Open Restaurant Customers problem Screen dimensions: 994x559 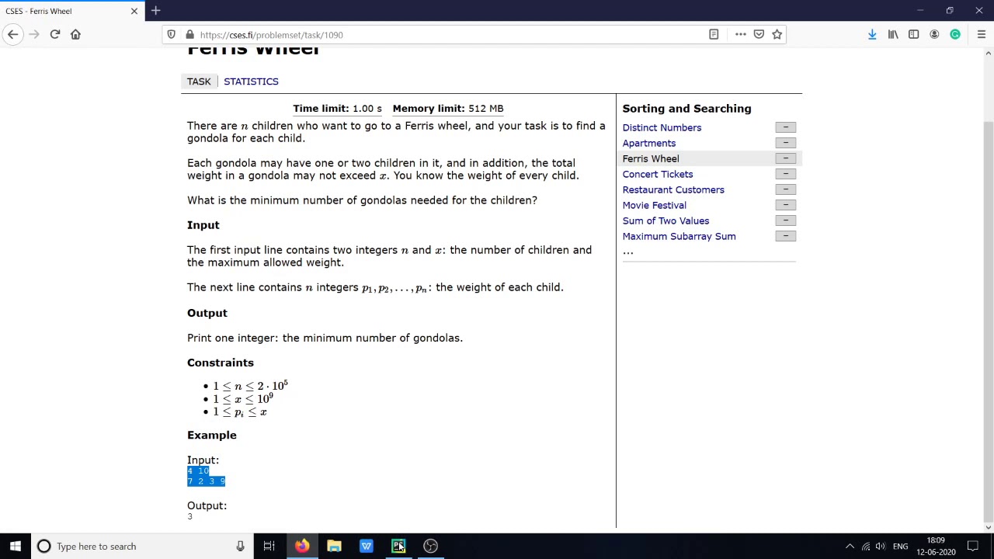[x=673, y=189]
